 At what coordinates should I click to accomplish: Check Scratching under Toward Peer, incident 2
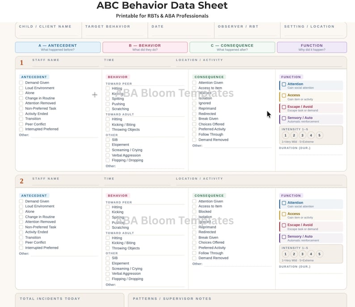(x=108, y=227)
